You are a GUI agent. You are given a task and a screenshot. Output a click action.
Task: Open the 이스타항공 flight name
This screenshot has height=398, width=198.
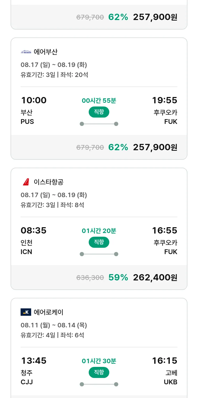(49, 182)
